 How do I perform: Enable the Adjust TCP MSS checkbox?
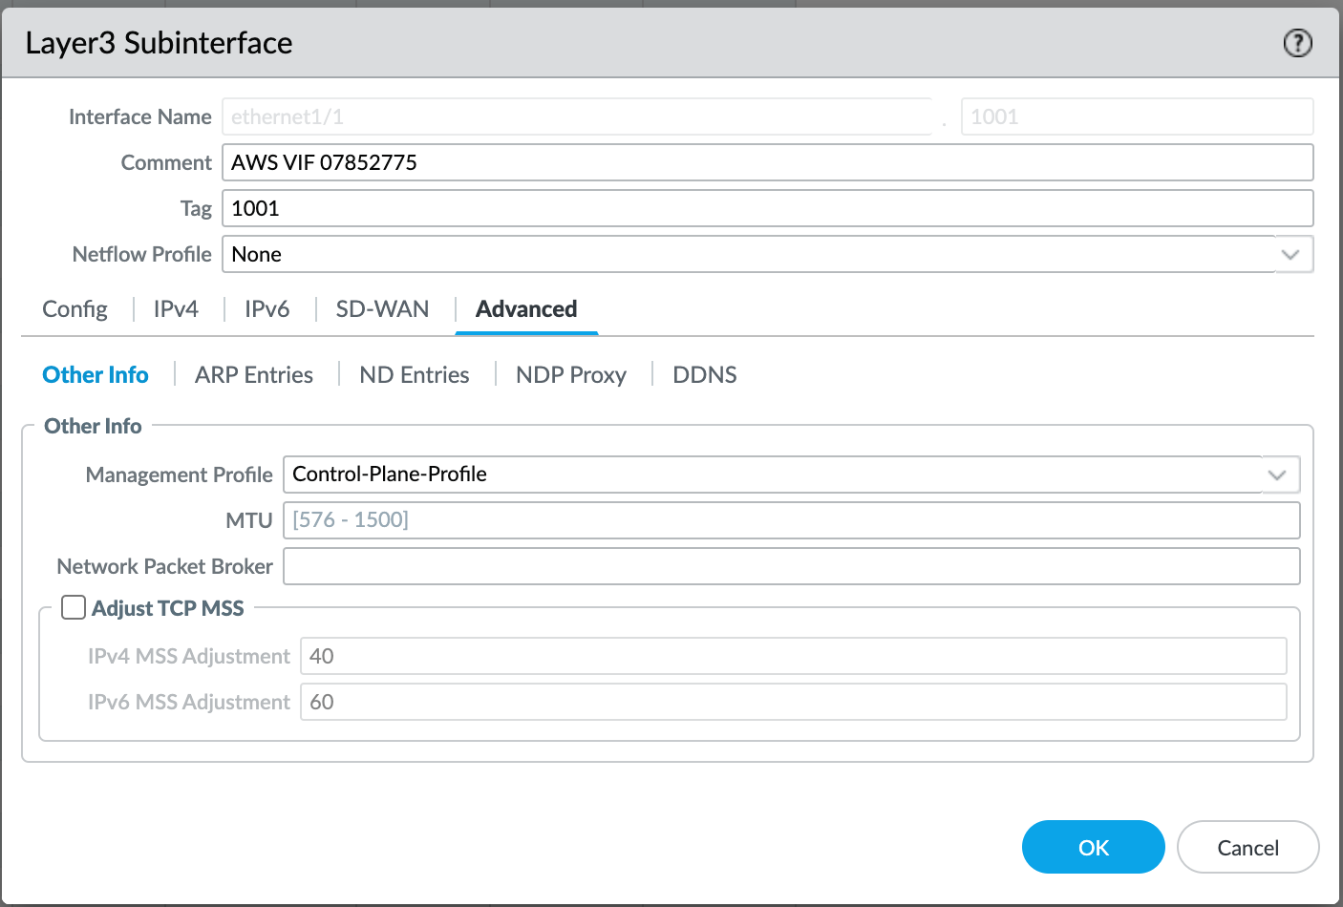[74, 608]
